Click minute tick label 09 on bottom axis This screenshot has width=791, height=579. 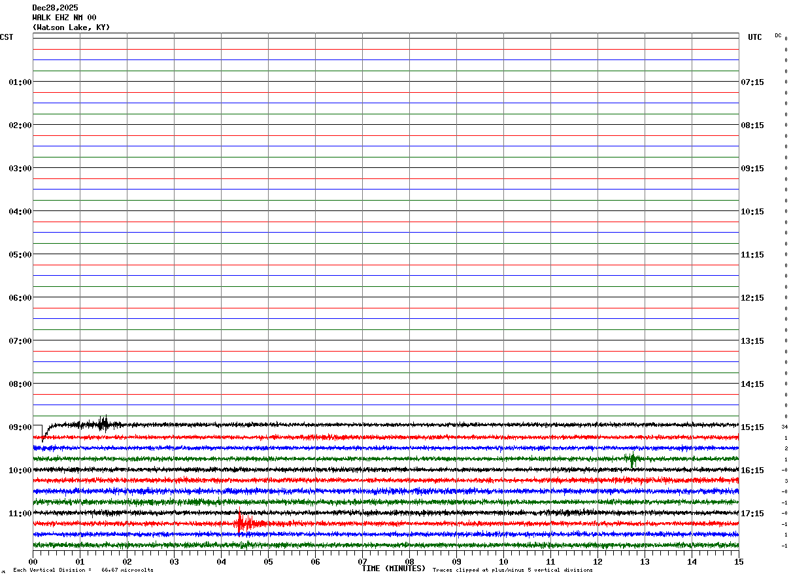point(456,562)
